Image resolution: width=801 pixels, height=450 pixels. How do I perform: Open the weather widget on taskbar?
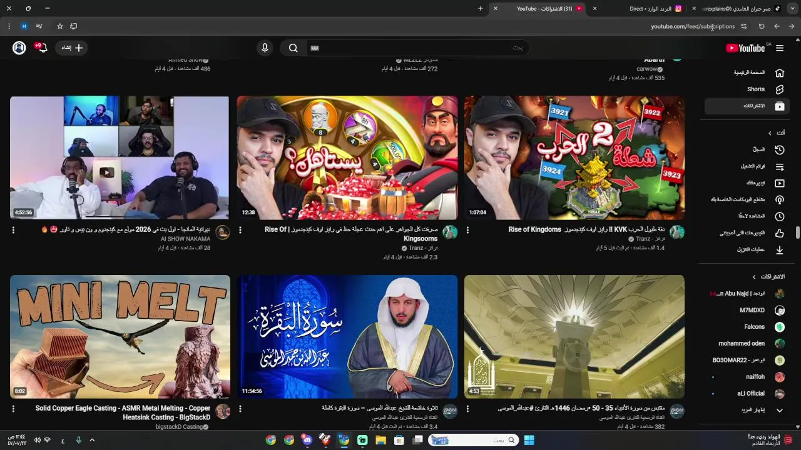770,440
